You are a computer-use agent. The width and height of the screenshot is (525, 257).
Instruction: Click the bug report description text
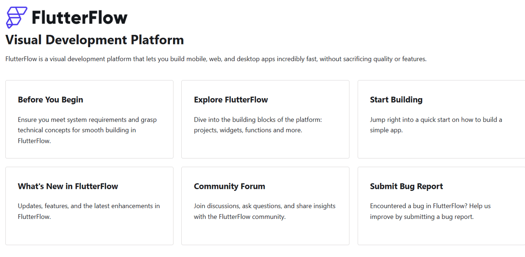tap(430, 211)
